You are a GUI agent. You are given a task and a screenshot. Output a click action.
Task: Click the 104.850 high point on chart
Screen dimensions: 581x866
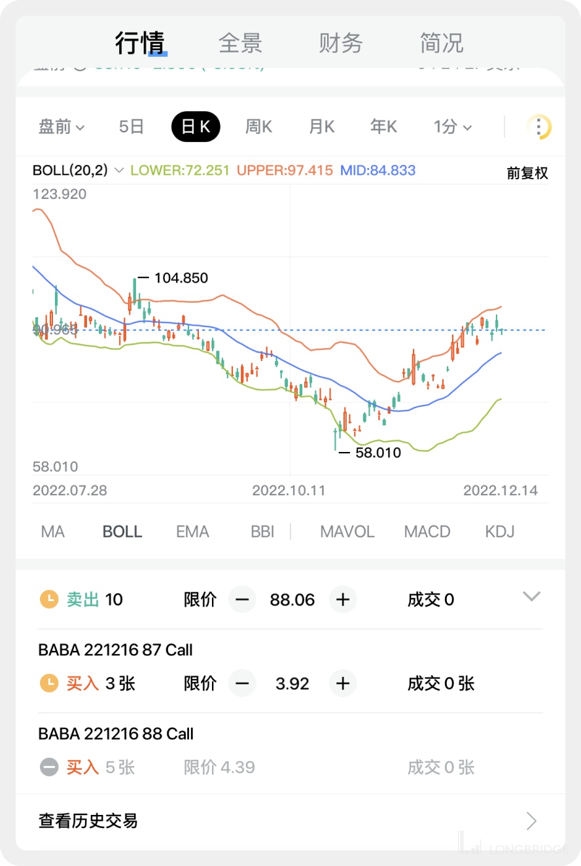(x=135, y=279)
